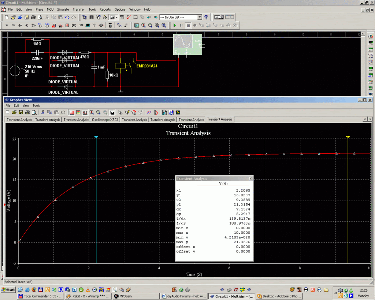The image size is (375, 300).
Task: Open diyAudio Forums taskbar window
Action: click(184, 296)
